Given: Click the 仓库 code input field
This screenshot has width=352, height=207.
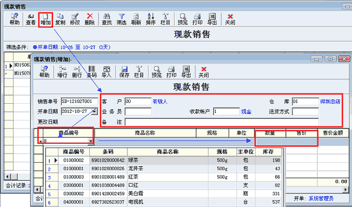Looking at the screenshot, I should 305,102.
